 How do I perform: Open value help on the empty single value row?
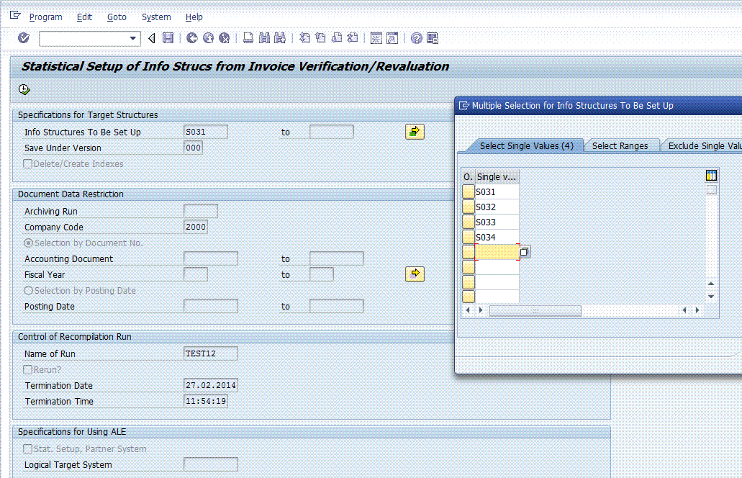[525, 251]
